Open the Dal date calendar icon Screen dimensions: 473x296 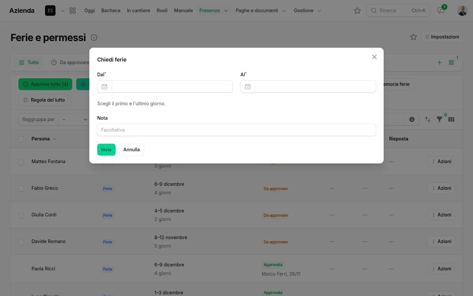[104, 86]
